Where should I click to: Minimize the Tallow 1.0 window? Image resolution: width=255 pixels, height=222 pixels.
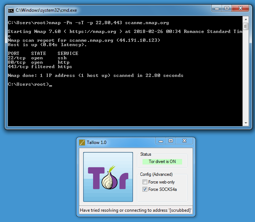pyautogui.click(x=161, y=141)
